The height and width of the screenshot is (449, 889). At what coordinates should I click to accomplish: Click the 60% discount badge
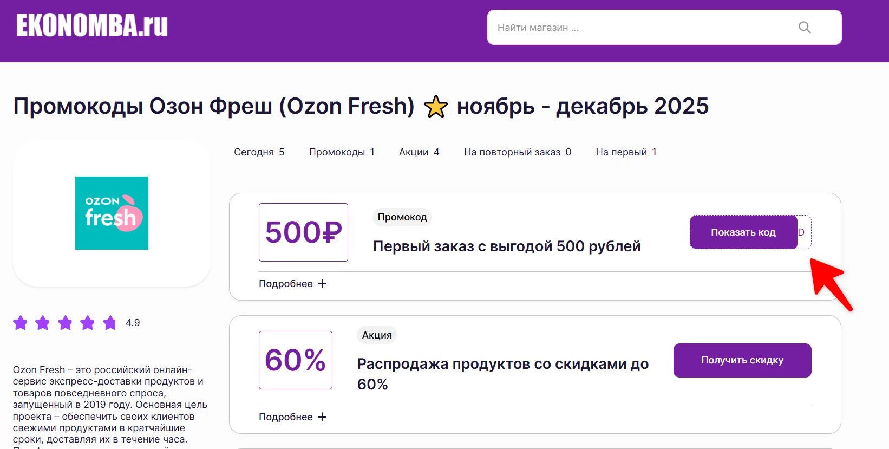(296, 360)
